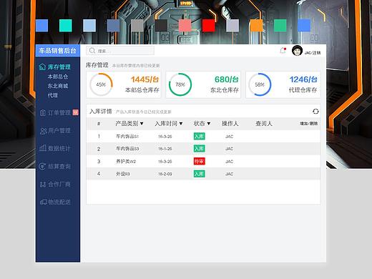
Task: Refresh the 入库详情 table with the circular arrows icon
Action: coord(315,112)
